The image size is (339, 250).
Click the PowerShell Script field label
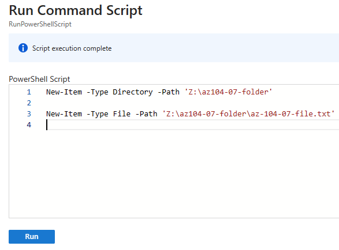point(39,79)
